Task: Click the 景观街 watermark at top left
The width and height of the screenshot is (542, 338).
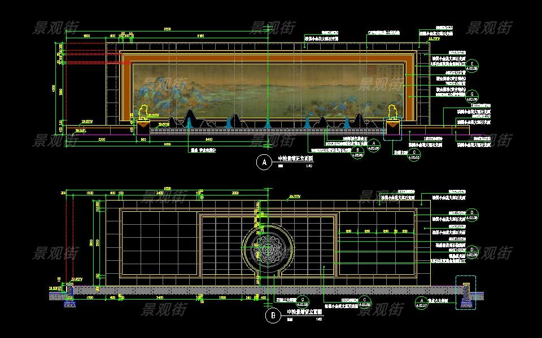Action: (56, 28)
